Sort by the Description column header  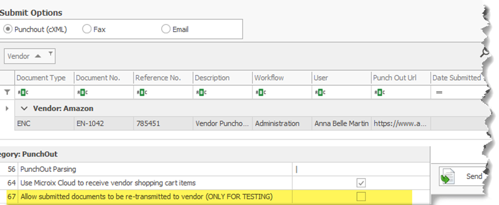click(x=222, y=78)
